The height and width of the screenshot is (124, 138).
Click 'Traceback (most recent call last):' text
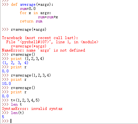tap(40, 38)
